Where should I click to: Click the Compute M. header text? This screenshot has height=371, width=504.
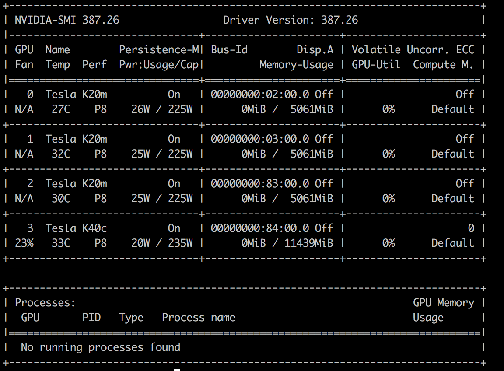[x=443, y=65]
